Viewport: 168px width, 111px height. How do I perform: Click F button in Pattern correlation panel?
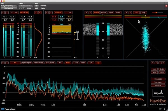(x=90, y=13)
